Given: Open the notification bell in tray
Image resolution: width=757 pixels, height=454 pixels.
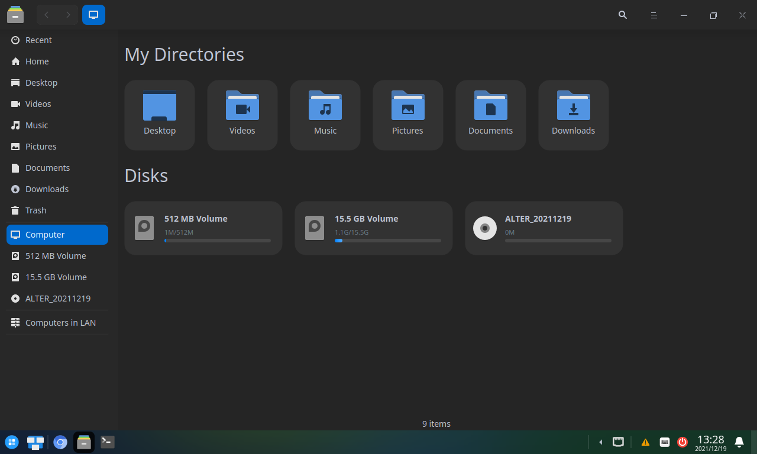Looking at the screenshot, I should point(739,442).
